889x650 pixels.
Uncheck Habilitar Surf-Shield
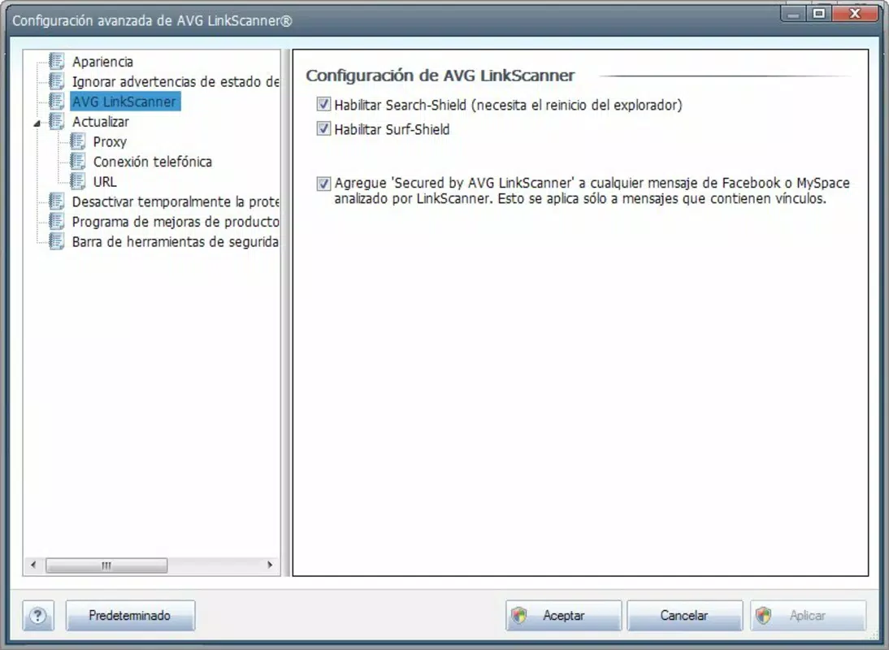point(323,128)
